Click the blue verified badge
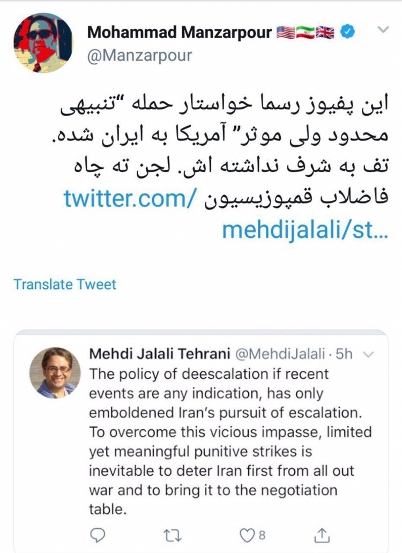This screenshot has width=402, height=553. click(x=348, y=33)
